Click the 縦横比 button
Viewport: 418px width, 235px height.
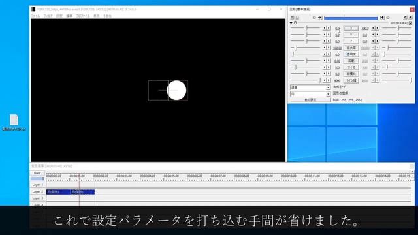pyautogui.click(x=351, y=74)
